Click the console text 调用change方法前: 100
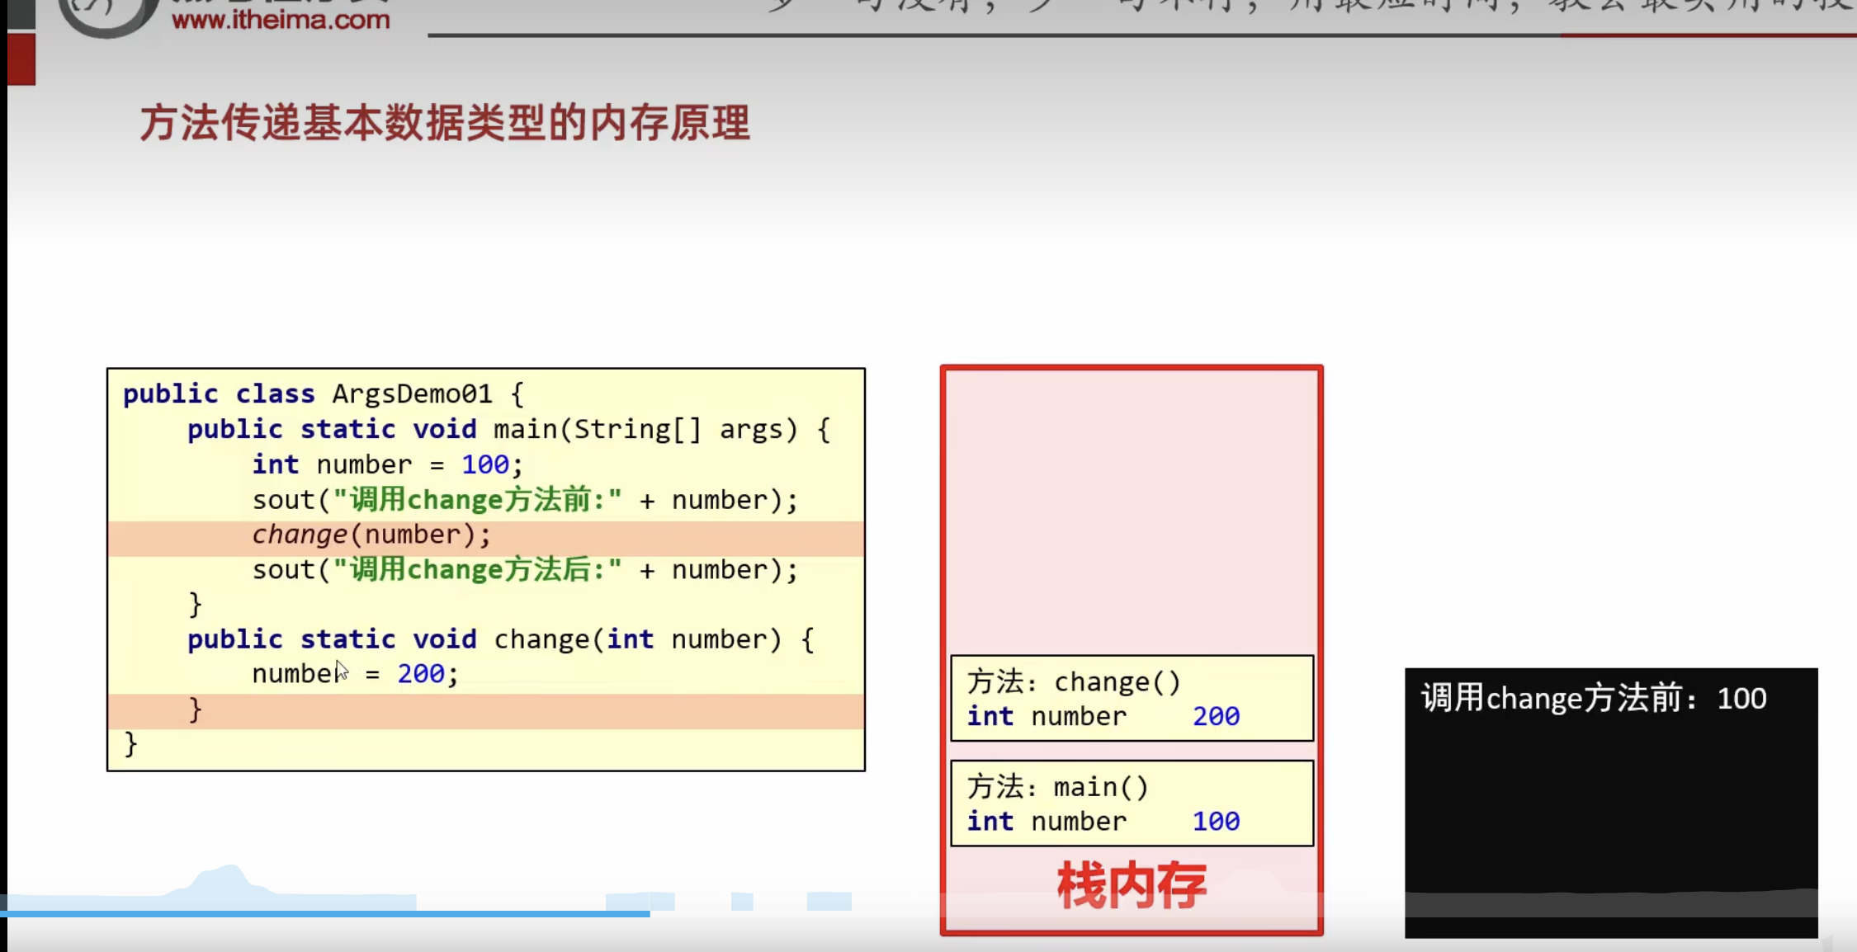 [1593, 699]
